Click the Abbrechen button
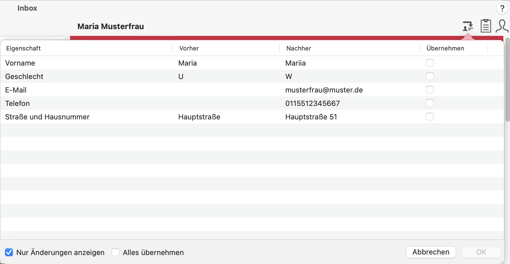Viewport: 510px width, 264px height. pyautogui.click(x=431, y=252)
